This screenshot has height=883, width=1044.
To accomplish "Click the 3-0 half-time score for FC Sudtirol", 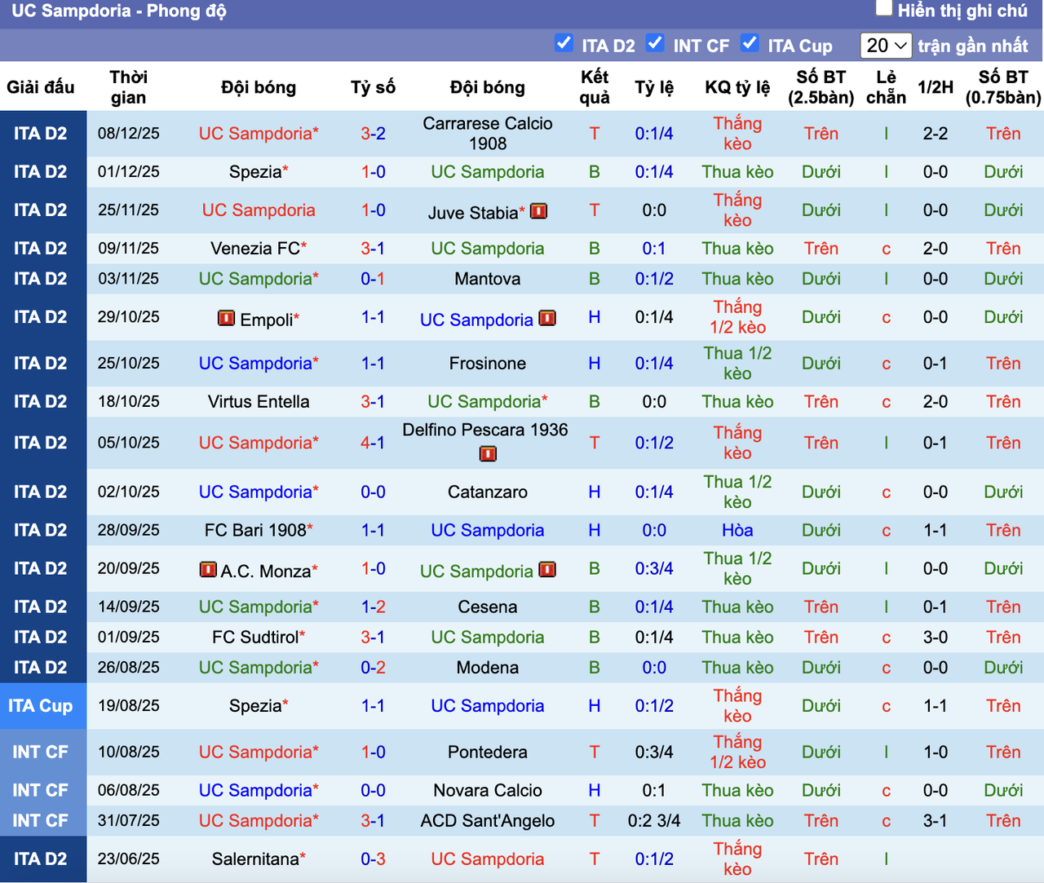I will click(936, 638).
